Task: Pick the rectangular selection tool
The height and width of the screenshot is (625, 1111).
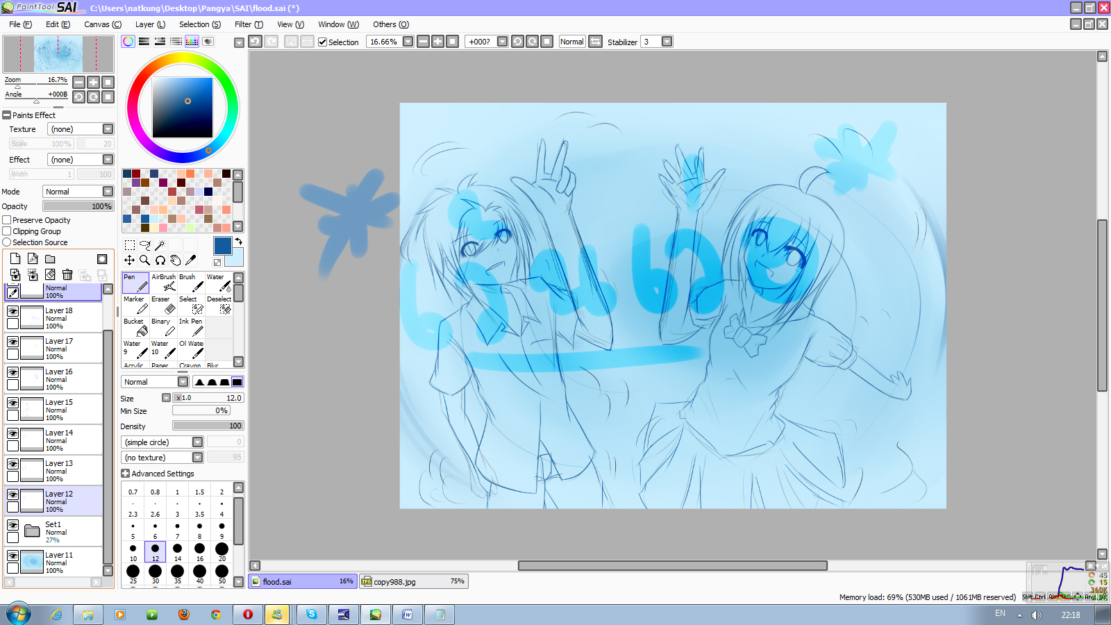Action: 130,244
